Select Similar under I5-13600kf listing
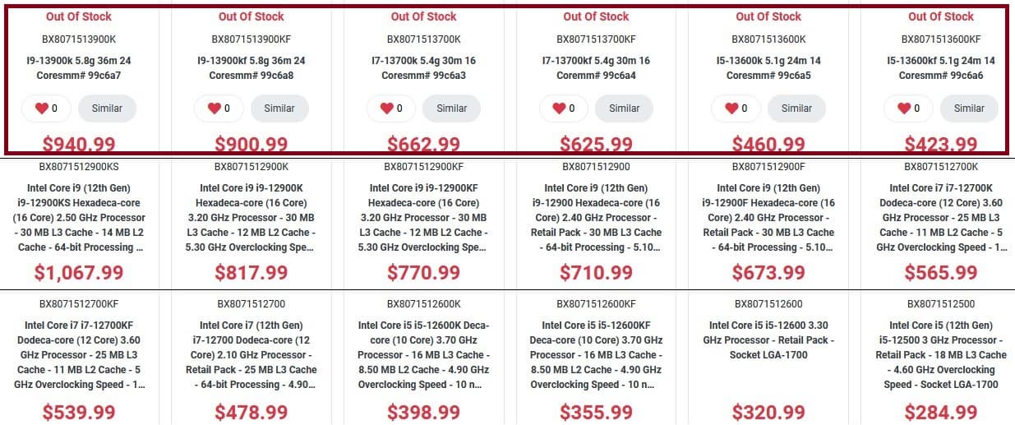 (969, 109)
